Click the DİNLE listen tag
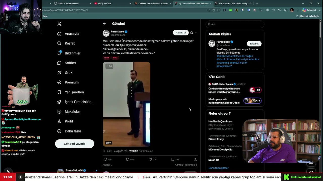Screen dimensions: 323x181 coord(115,58)
